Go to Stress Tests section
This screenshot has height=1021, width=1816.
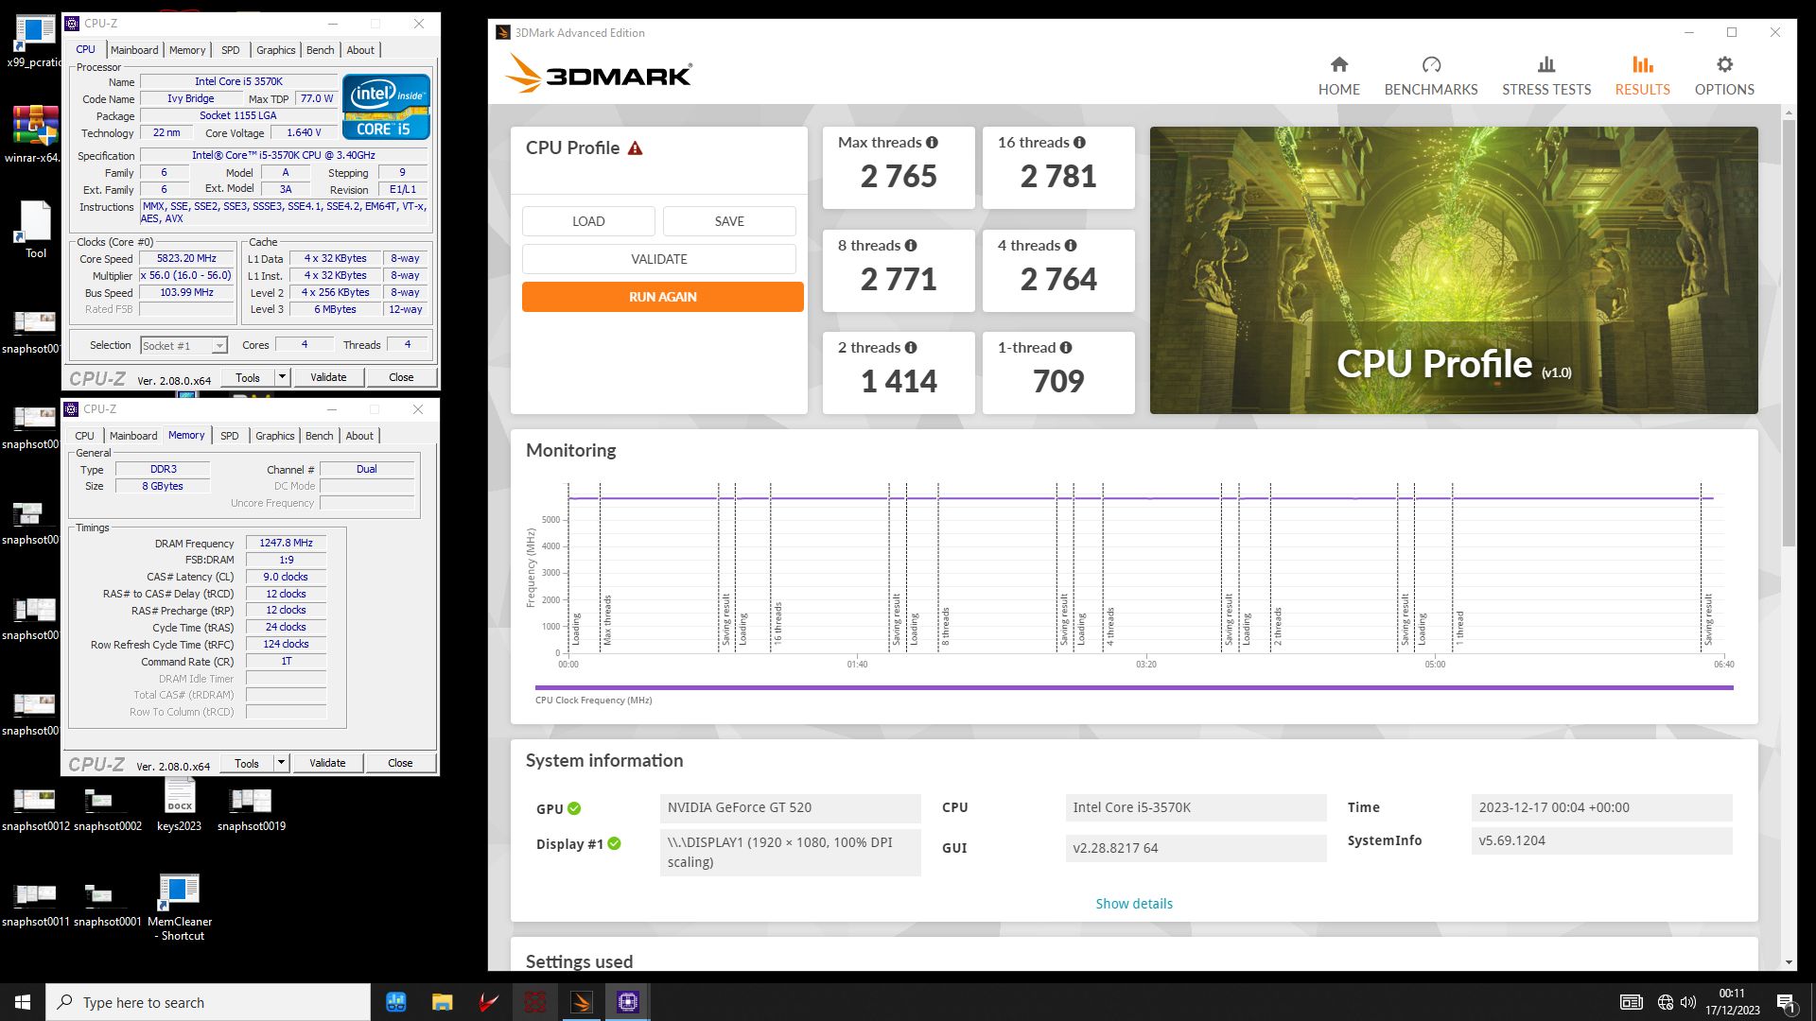coord(1546,76)
